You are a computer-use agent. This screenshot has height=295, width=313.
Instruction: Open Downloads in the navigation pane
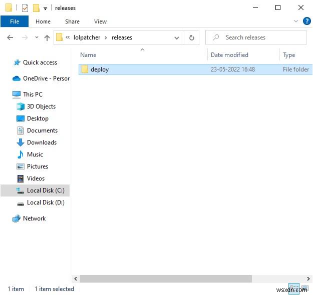tap(41, 142)
